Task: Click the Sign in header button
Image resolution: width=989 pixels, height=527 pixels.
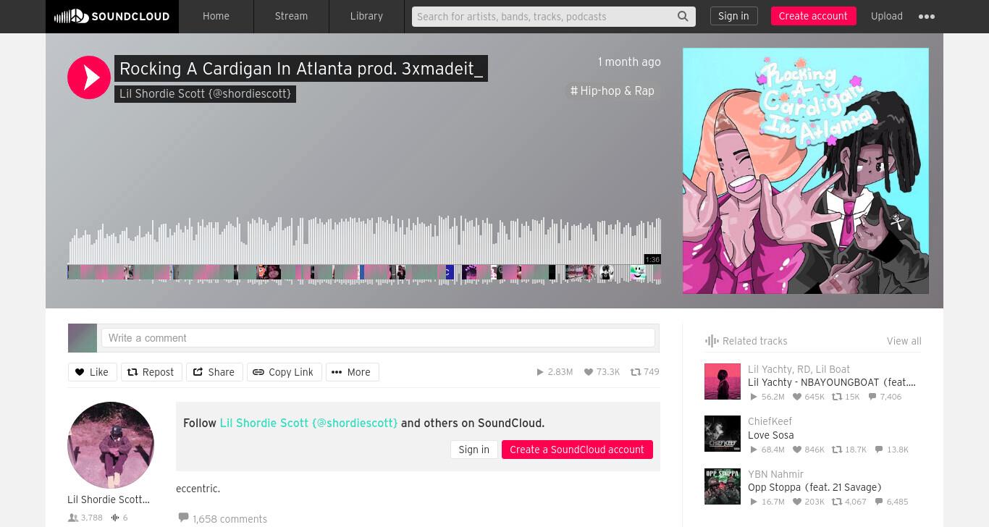Action: click(733, 16)
